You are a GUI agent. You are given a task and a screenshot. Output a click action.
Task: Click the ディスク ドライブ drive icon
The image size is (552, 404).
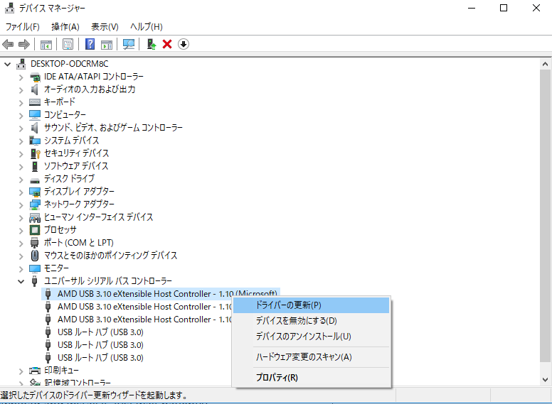(x=35, y=180)
